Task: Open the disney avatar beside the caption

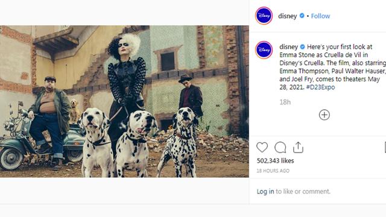Action: click(x=264, y=50)
